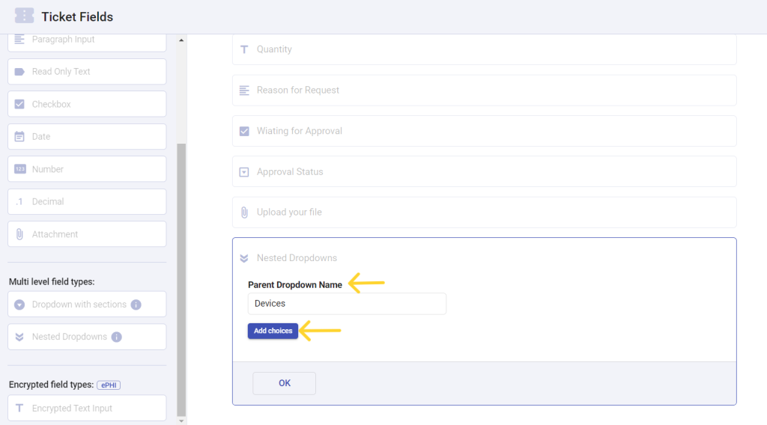Confirm with the OK button
Viewport: 767px width, 425px height.
point(284,384)
